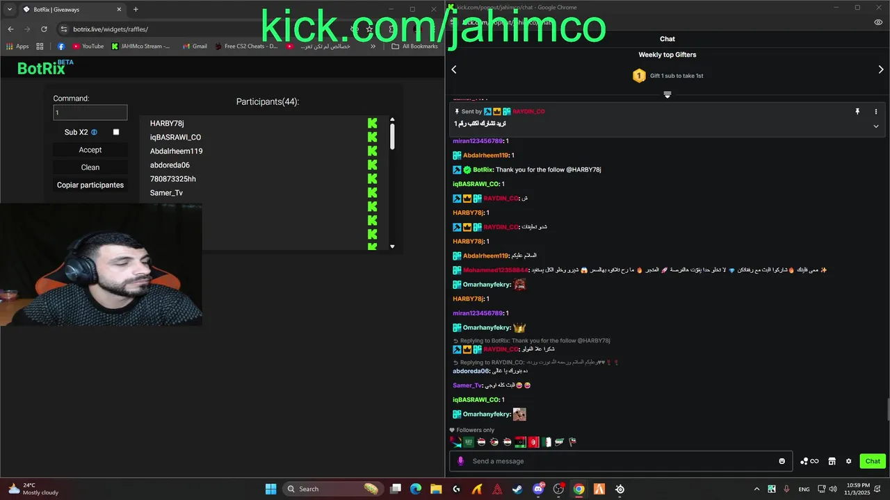Viewport: 890px width, 500px height.
Task: Expand the hidden bookmarks overflow chevron
Action: pyautogui.click(x=373, y=47)
